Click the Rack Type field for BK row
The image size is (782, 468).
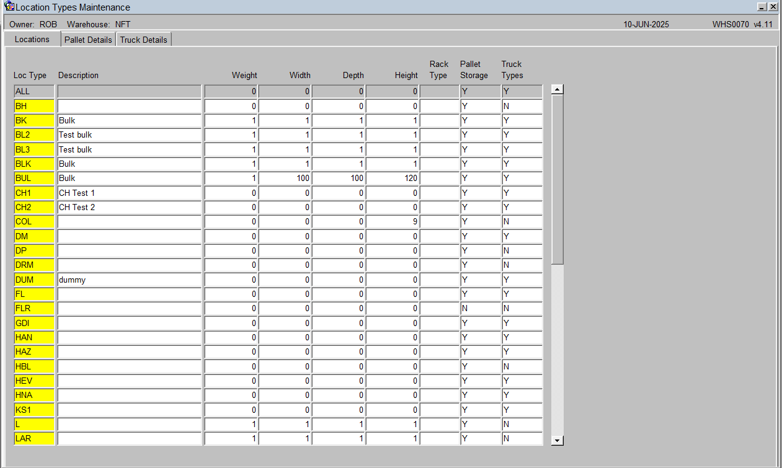pyautogui.click(x=439, y=120)
